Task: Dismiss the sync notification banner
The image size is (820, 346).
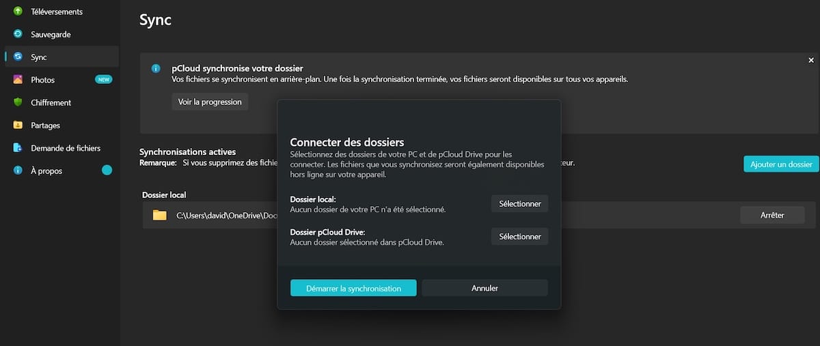Action: click(x=811, y=61)
